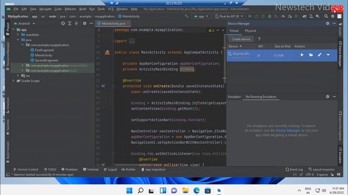Click Collapse All icon in Project panel

(76, 23)
